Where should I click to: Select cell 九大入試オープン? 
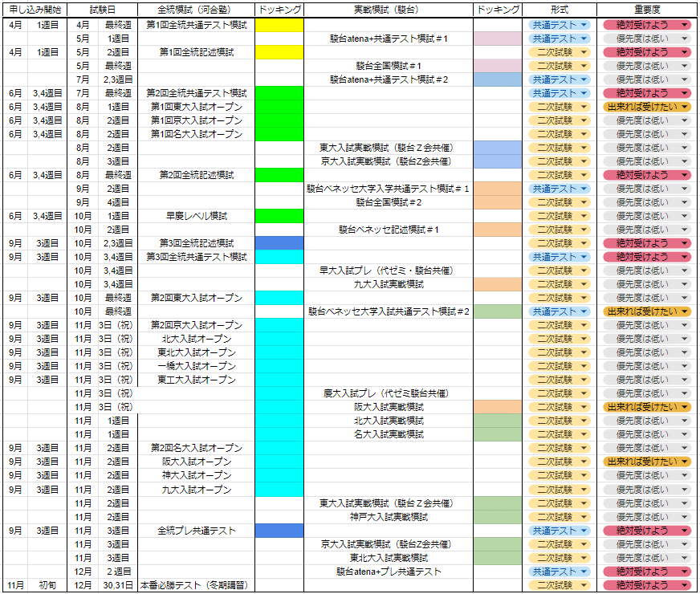coord(197,490)
